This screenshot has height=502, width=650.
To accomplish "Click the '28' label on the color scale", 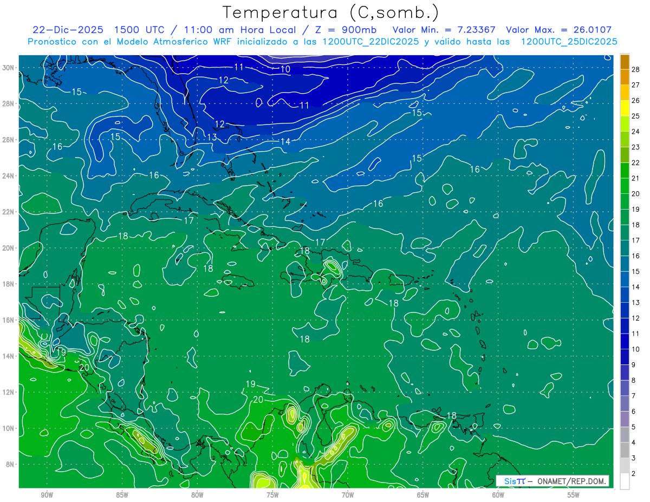I will click(x=636, y=69).
